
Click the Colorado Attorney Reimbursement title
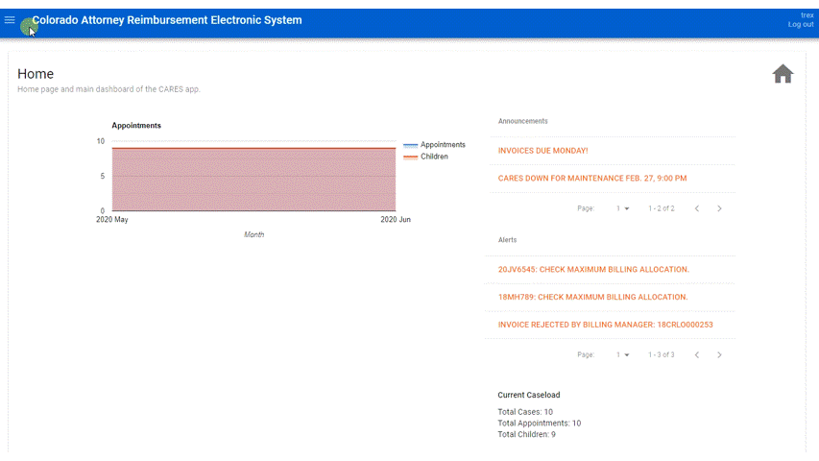(x=167, y=20)
